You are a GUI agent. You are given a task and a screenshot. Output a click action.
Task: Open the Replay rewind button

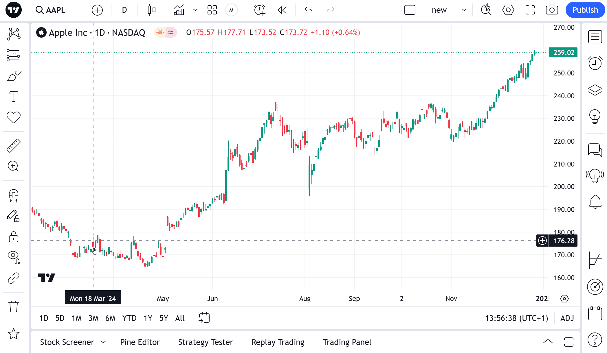[282, 10]
